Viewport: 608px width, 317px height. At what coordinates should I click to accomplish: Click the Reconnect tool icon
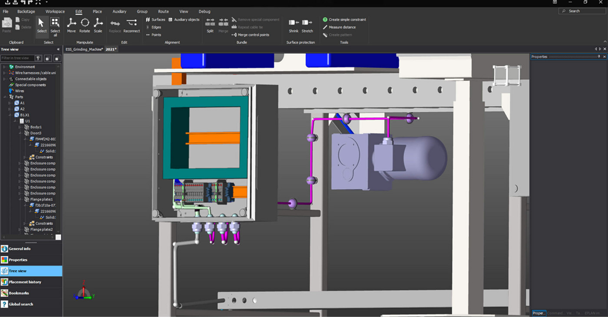click(132, 25)
